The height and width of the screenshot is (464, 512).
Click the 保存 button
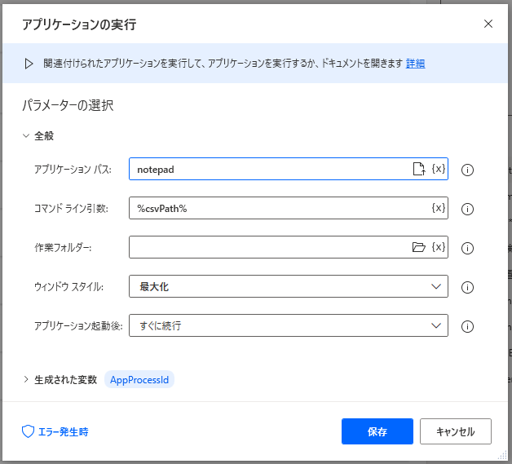(x=377, y=431)
